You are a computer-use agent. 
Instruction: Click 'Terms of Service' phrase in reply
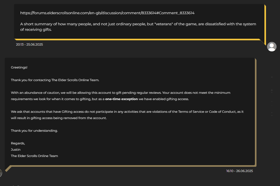tap(191, 112)
